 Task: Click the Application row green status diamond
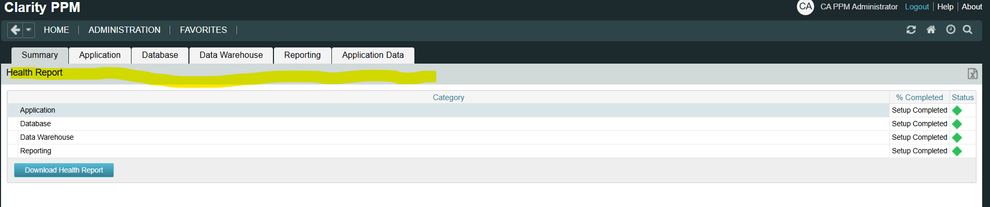coord(957,111)
